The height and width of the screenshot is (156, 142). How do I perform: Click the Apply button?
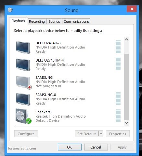coord(122,147)
